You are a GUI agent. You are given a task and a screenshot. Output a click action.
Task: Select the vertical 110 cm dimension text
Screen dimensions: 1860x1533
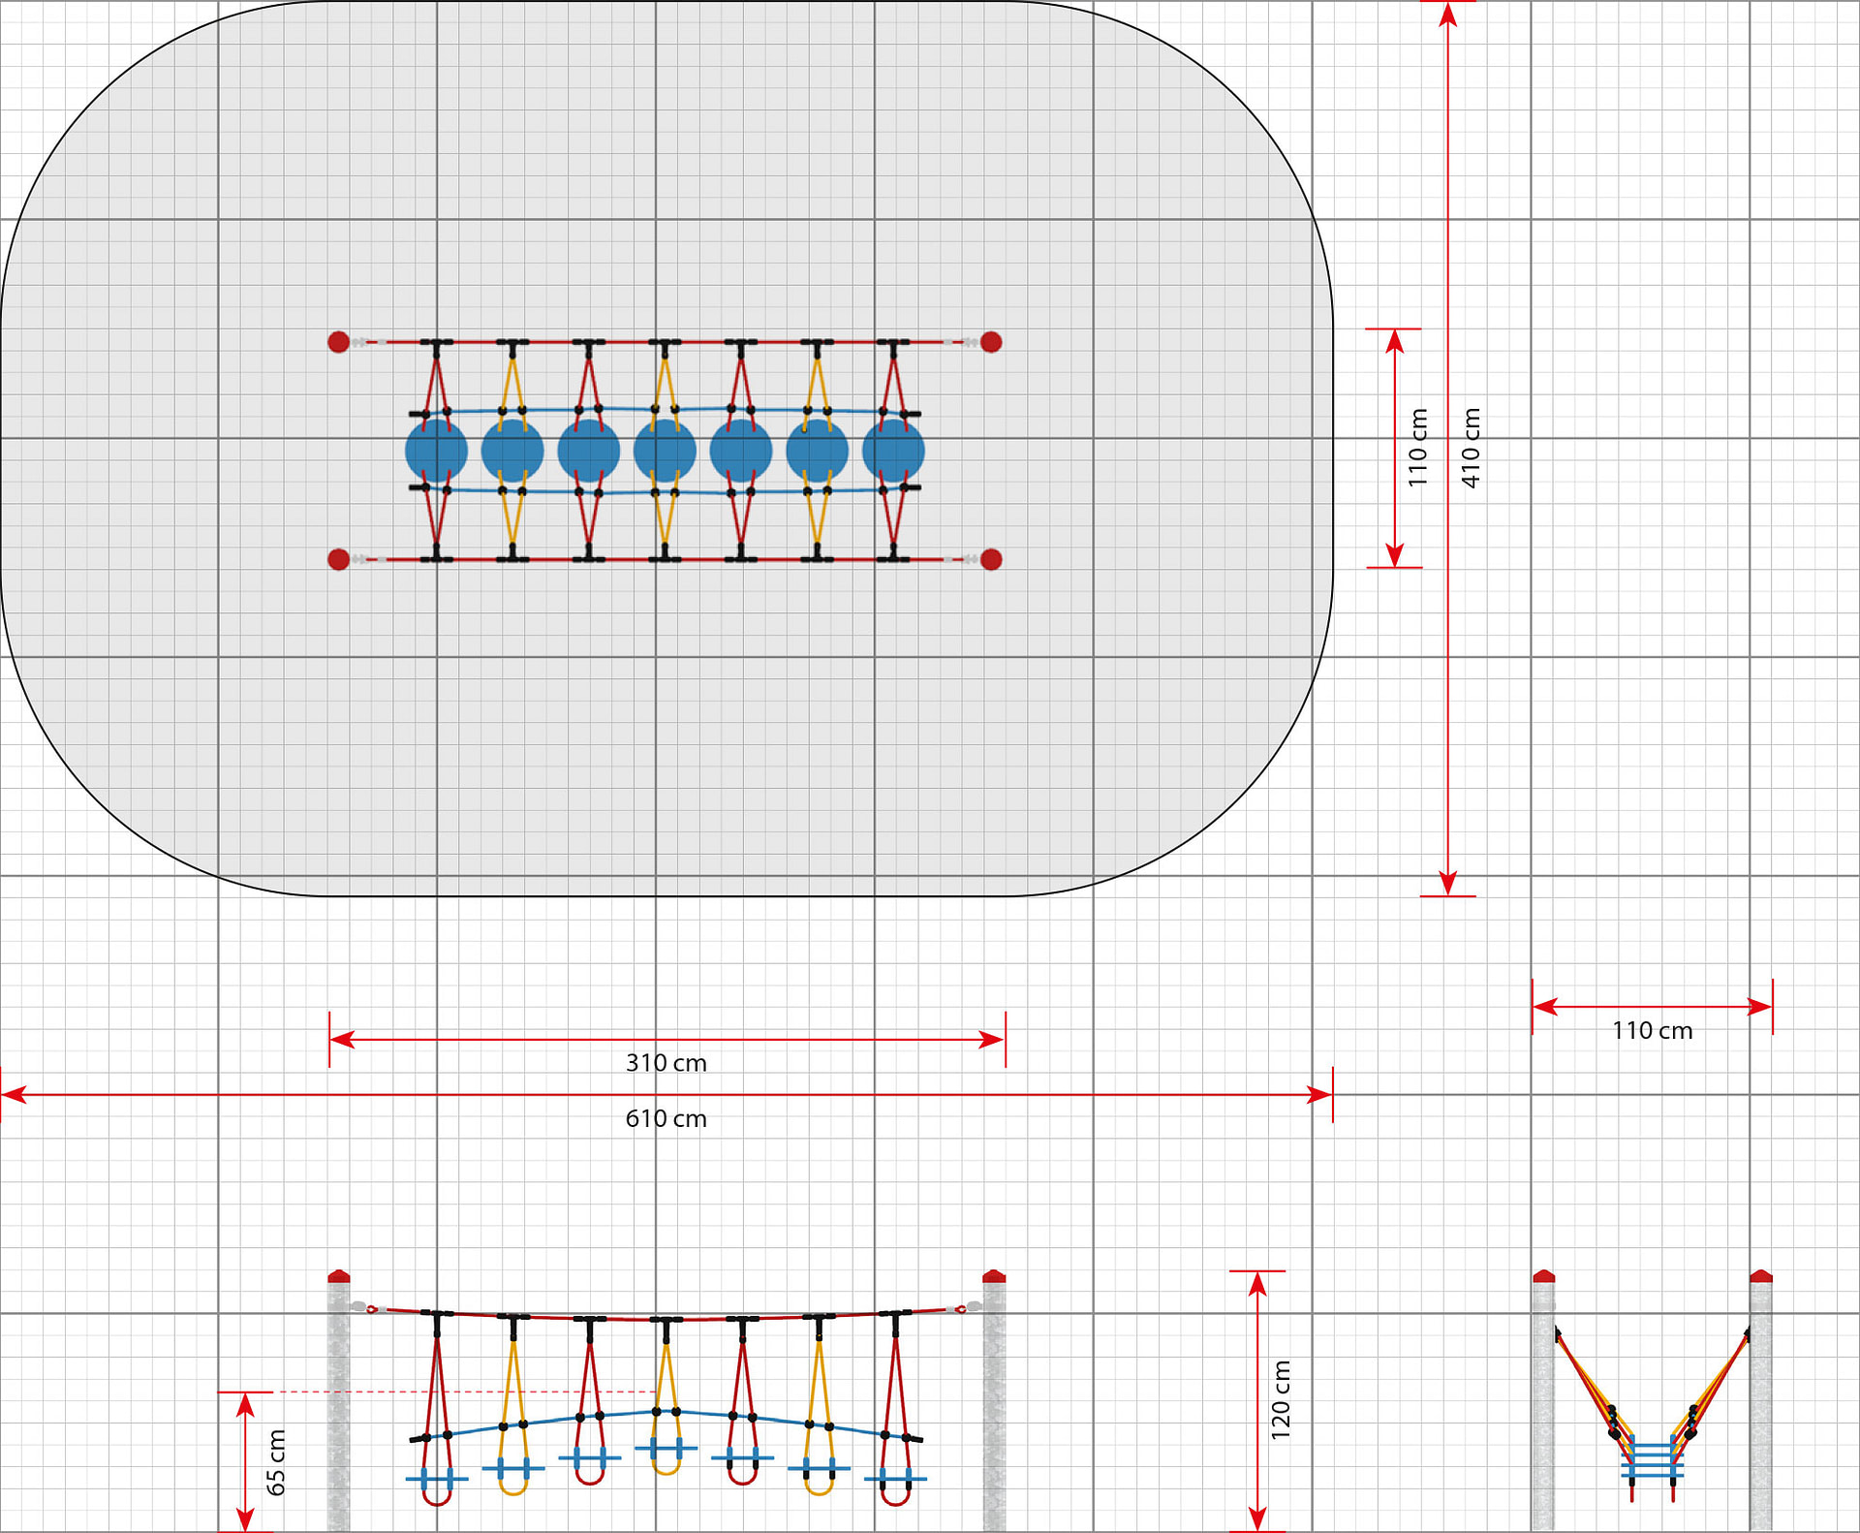[1417, 447]
